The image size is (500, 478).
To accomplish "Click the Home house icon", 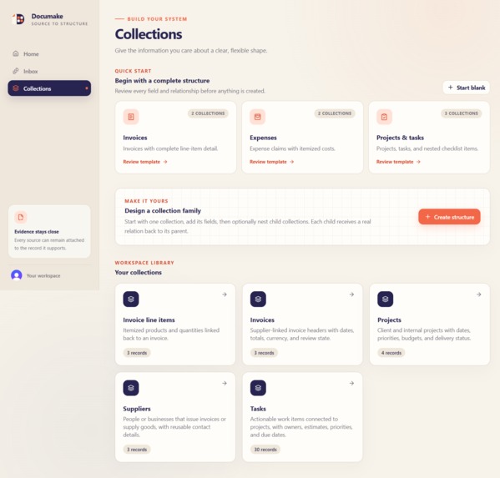I will click(x=16, y=53).
